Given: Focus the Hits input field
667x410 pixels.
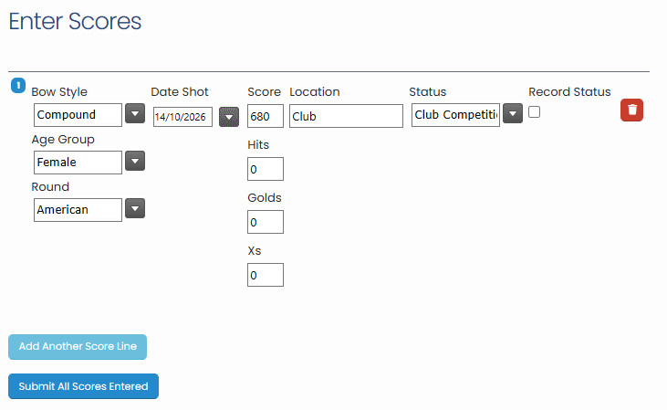Looking at the screenshot, I should (x=266, y=169).
